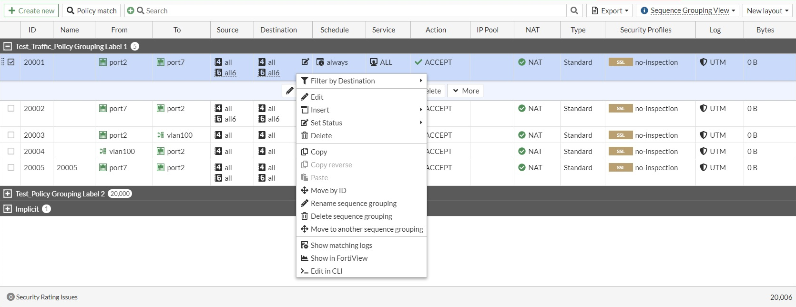Image resolution: width=796 pixels, height=307 pixels.
Task: Choose Move by ID from context menu
Action: click(328, 191)
